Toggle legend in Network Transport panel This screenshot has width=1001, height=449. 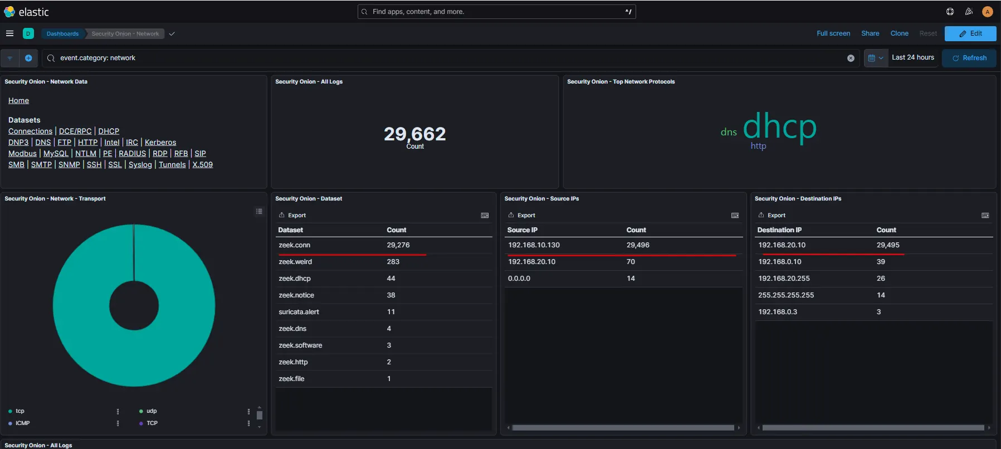click(x=259, y=211)
